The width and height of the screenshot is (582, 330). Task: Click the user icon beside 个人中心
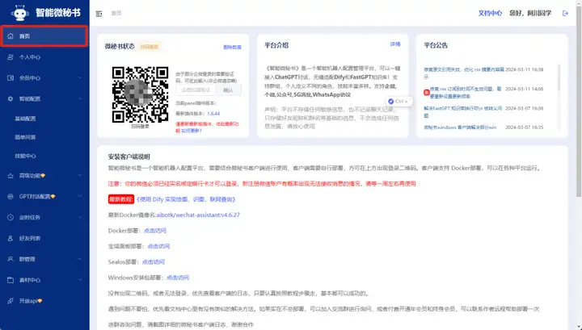pyautogui.click(x=11, y=57)
